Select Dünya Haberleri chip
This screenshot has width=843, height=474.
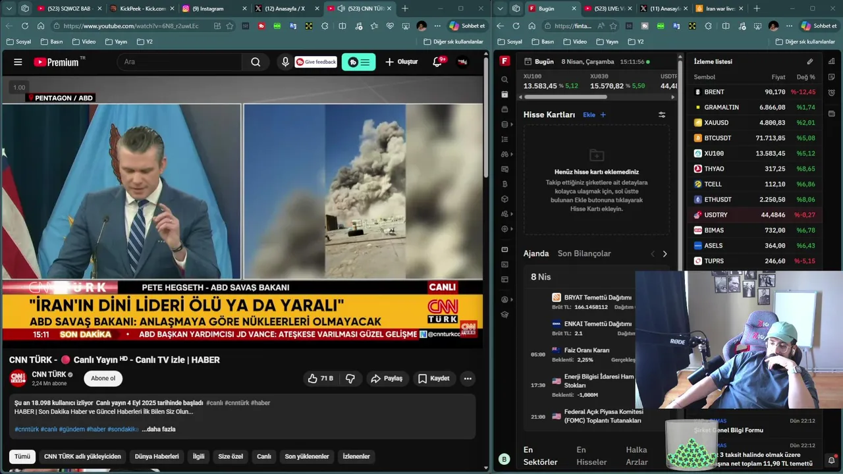pyautogui.click(x=157, y=456)
